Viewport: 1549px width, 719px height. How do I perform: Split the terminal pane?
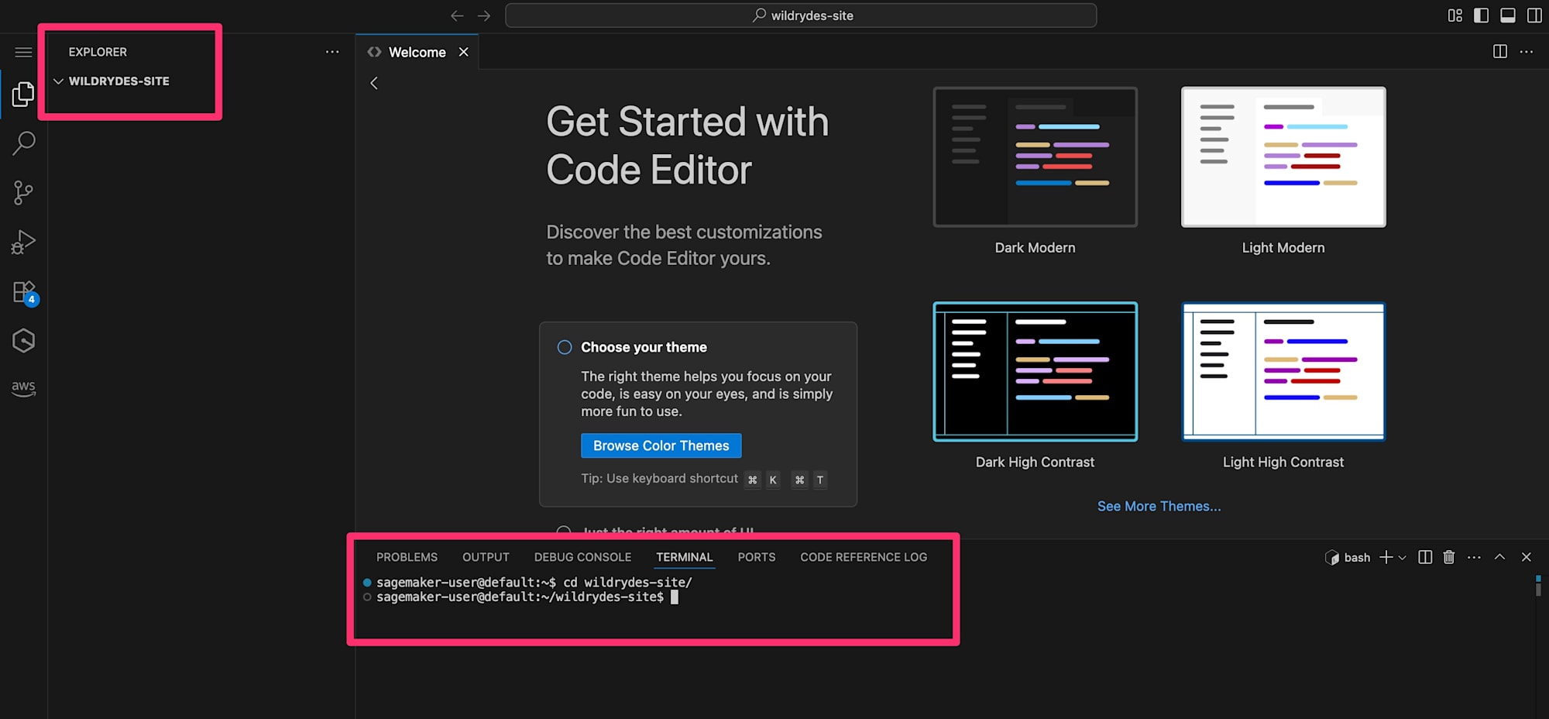[x=1425, y=557]
